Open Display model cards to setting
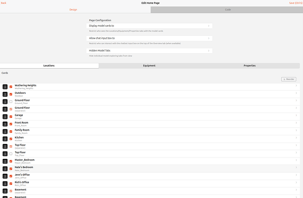Viewport: 303px width, 198px height. pos(150,26)
